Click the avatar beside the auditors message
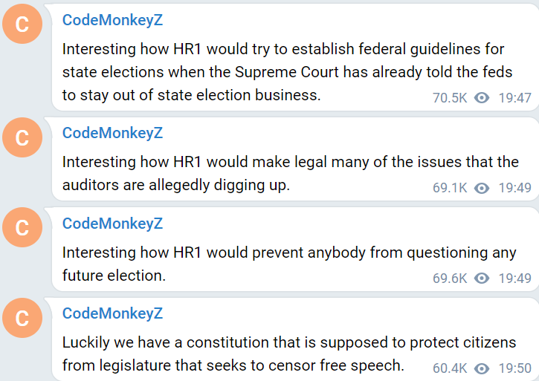 point(22,138)
